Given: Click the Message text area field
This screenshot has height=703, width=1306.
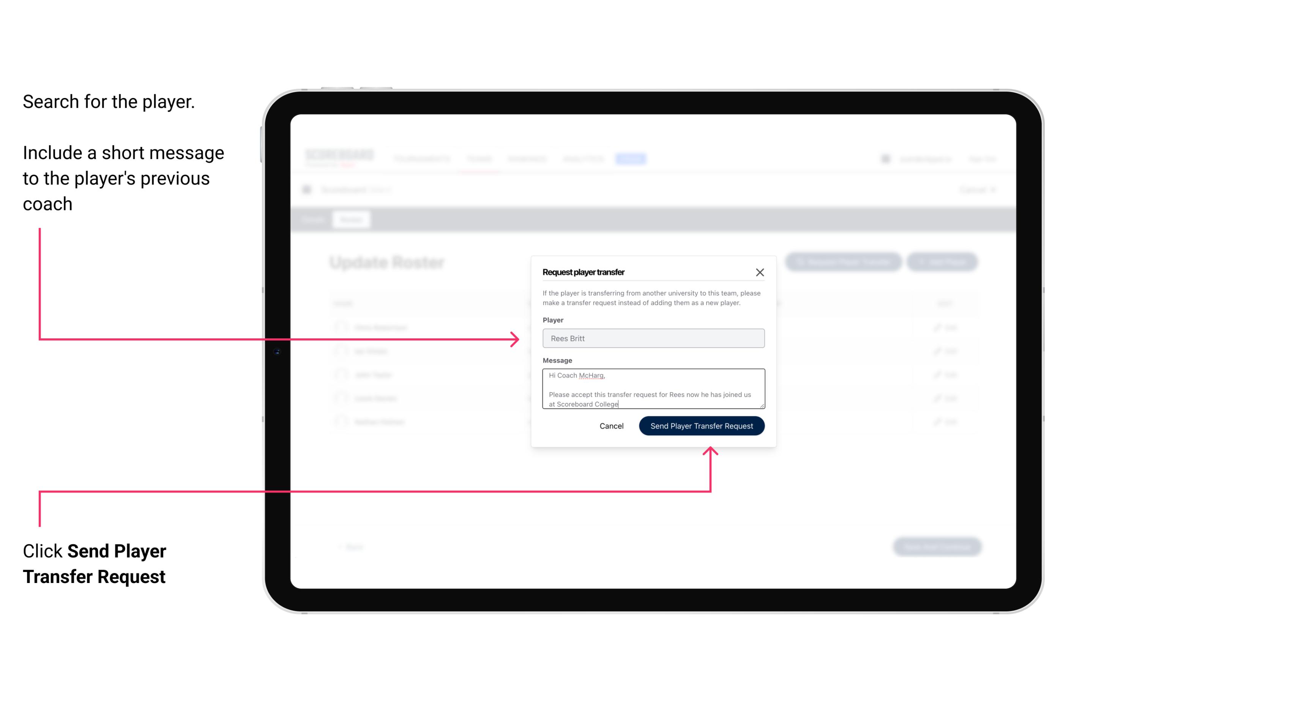Looking at the screenshot, I should [652, 389].
